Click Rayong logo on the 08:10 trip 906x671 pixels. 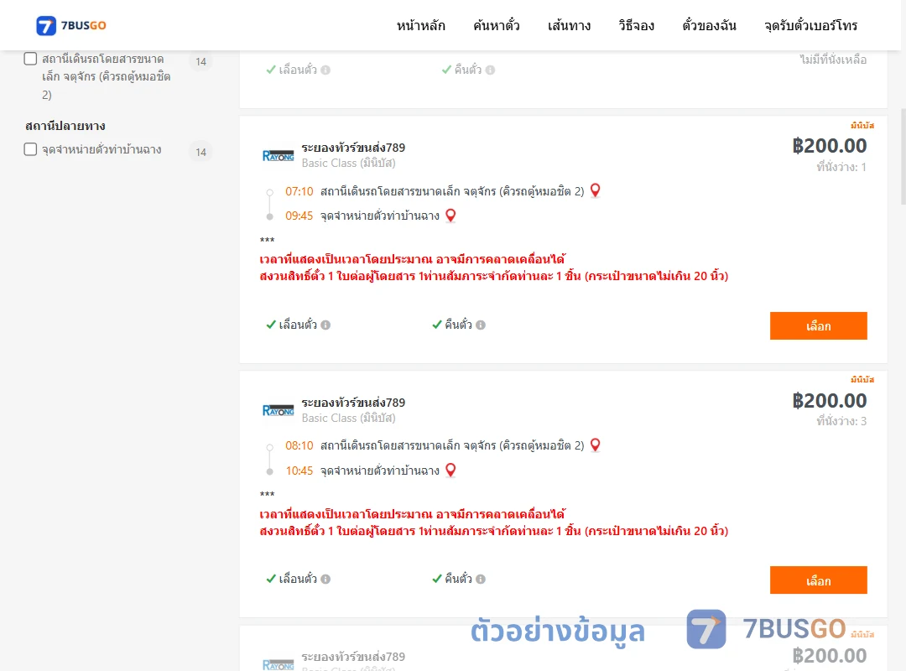coord(278,410)
